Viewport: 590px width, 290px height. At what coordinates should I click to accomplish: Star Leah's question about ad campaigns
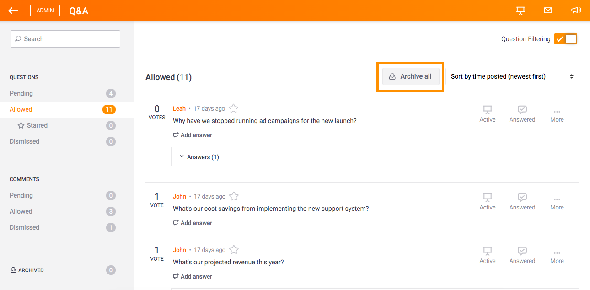pos(233,108)
